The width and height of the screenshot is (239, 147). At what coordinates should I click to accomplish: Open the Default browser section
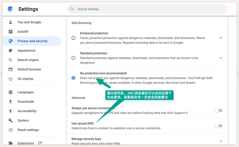(32, 69)
